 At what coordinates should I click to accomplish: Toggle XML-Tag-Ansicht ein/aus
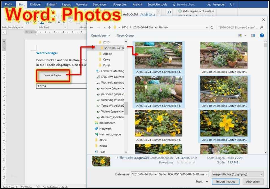coord(196,11)
